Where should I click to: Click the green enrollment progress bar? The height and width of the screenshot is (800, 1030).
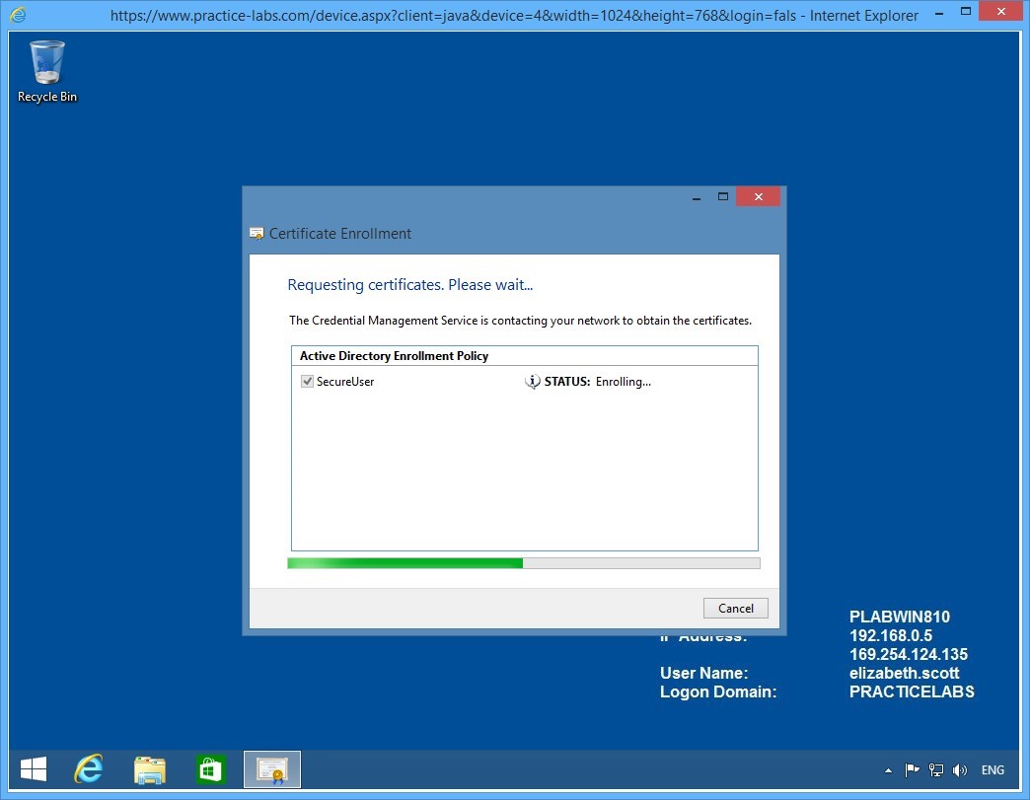pos(405,562)
